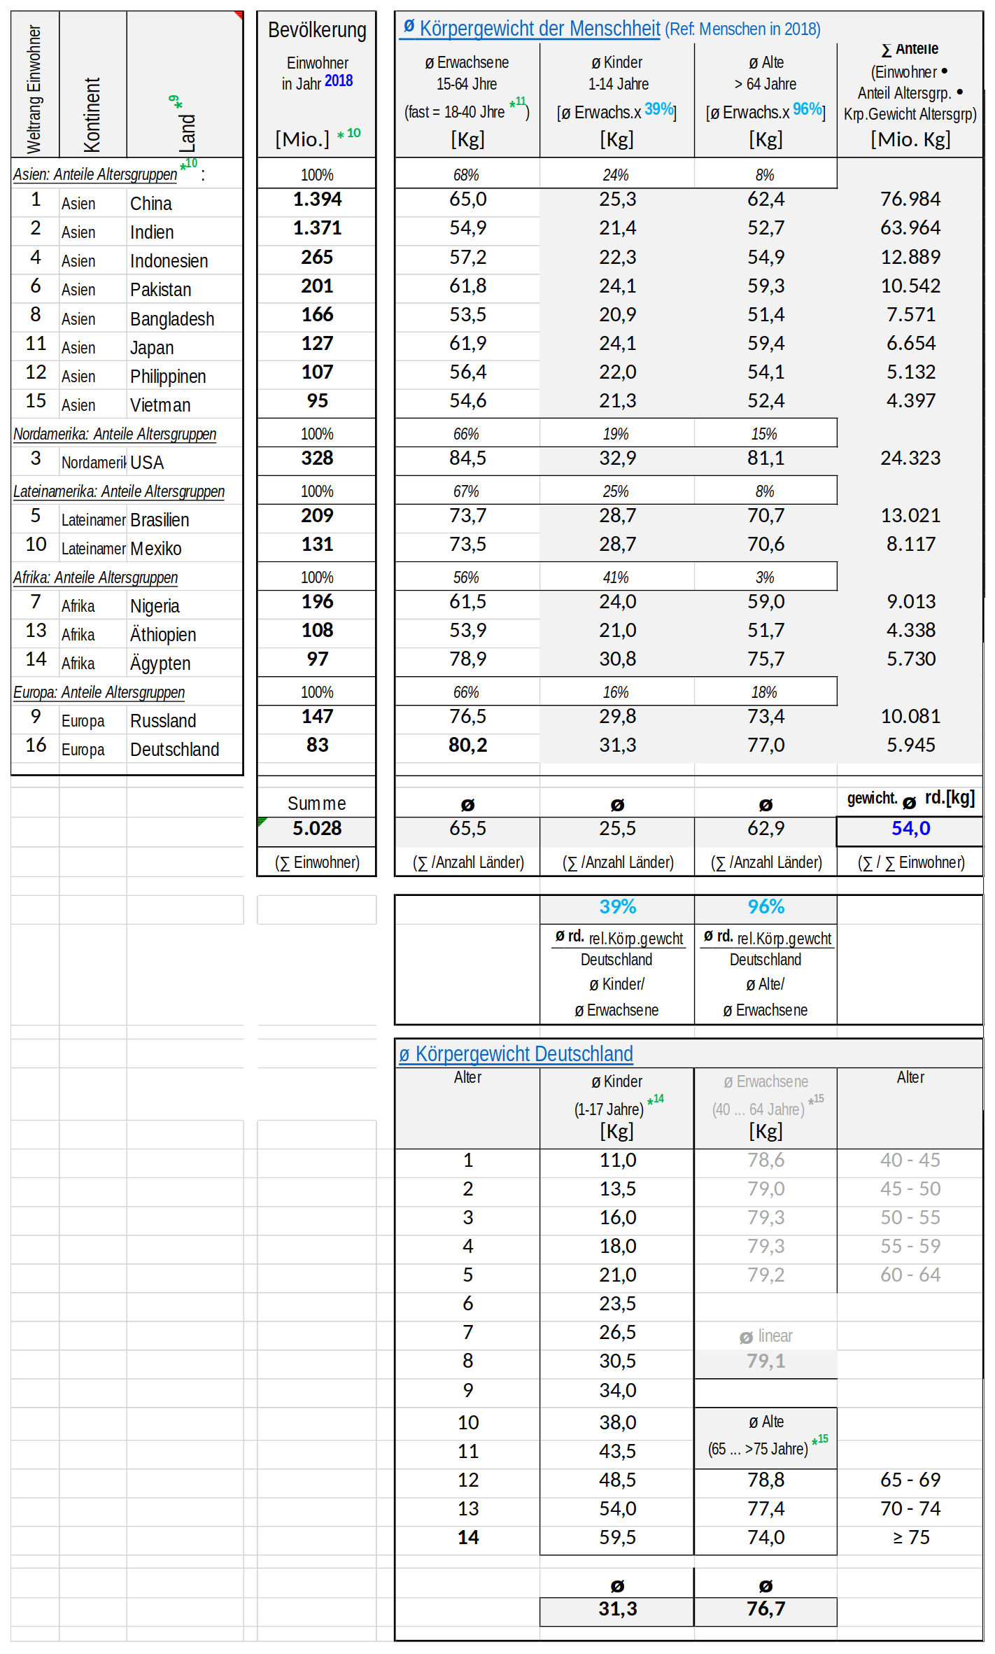Image resolution: width=995 pixels, height=1654 pixels.
Task: Click the green triangle indicator beside 5.028
Action: pyautogui.click(x=261, y=821)
